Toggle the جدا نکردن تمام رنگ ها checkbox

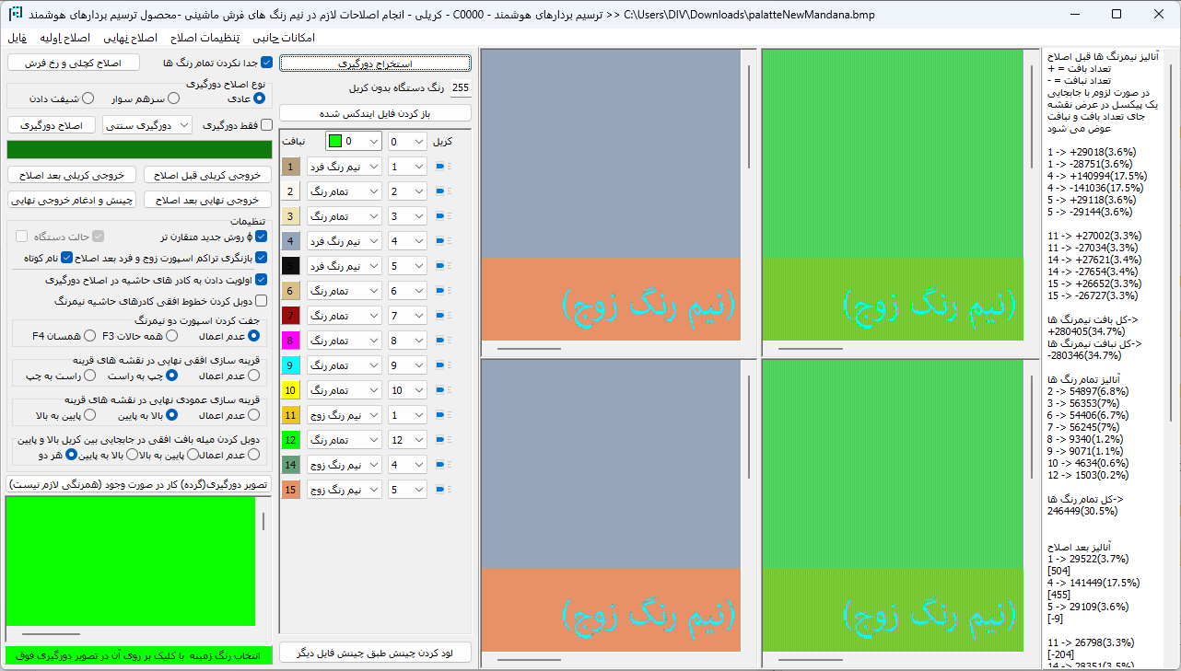tap(267, 64)
